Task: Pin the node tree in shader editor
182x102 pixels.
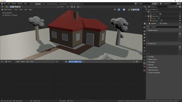Action: pos(84,62)
